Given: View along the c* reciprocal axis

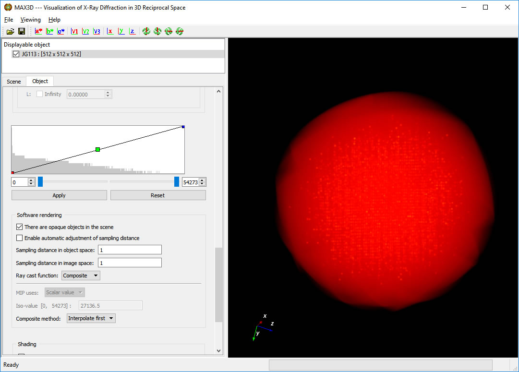Looking at the screenshot, I should click(61, 31).
